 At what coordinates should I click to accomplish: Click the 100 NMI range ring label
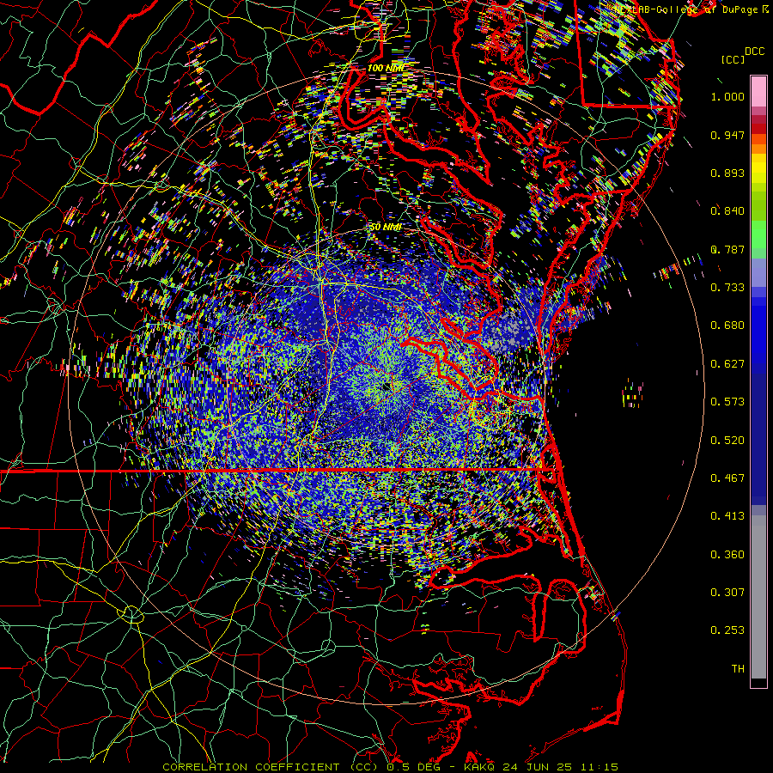386,68
